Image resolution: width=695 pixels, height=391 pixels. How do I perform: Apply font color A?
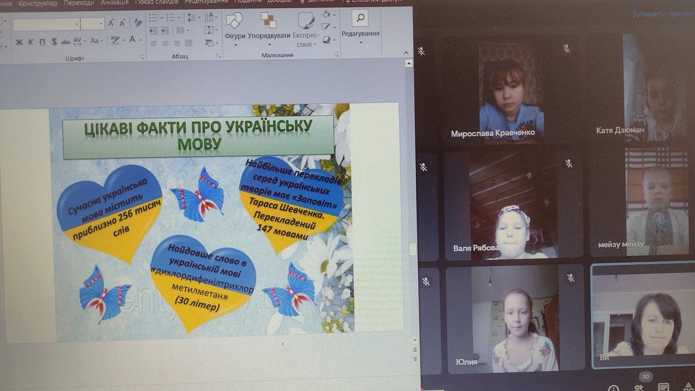point(132,40)
